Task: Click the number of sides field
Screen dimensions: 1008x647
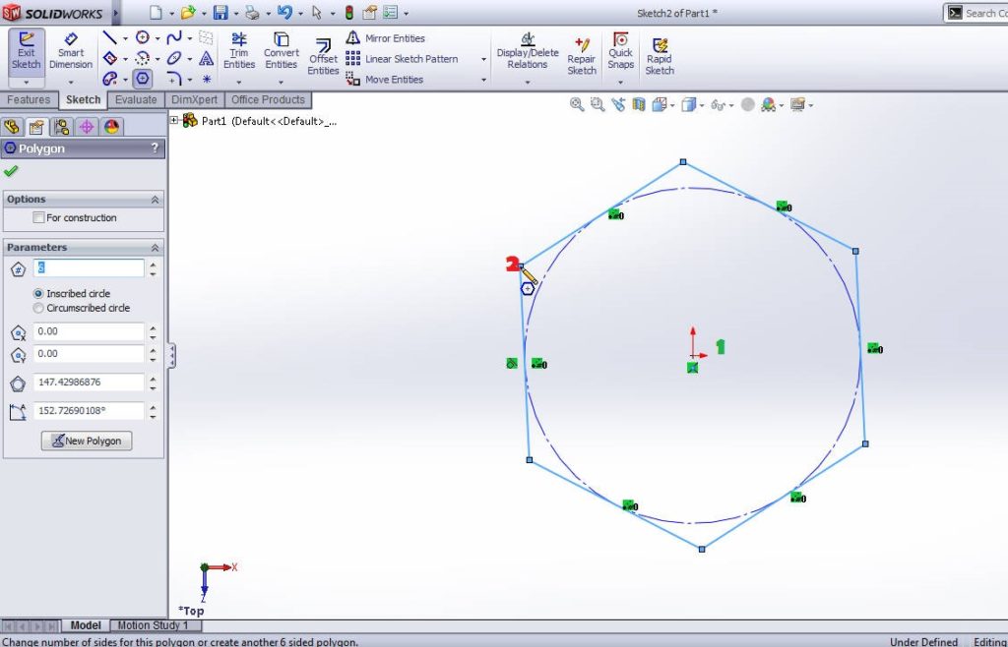Action: [x=89, y=267]
